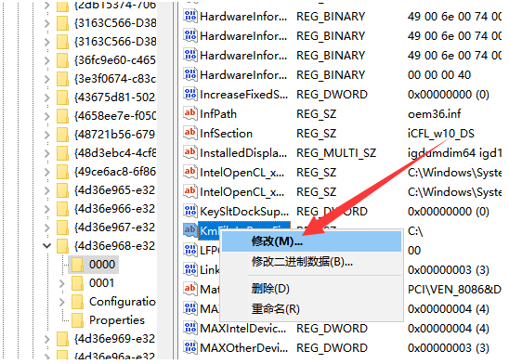Click the folder icon of key 0000
This screenshot has height=364, width=509.
point(78,265)
